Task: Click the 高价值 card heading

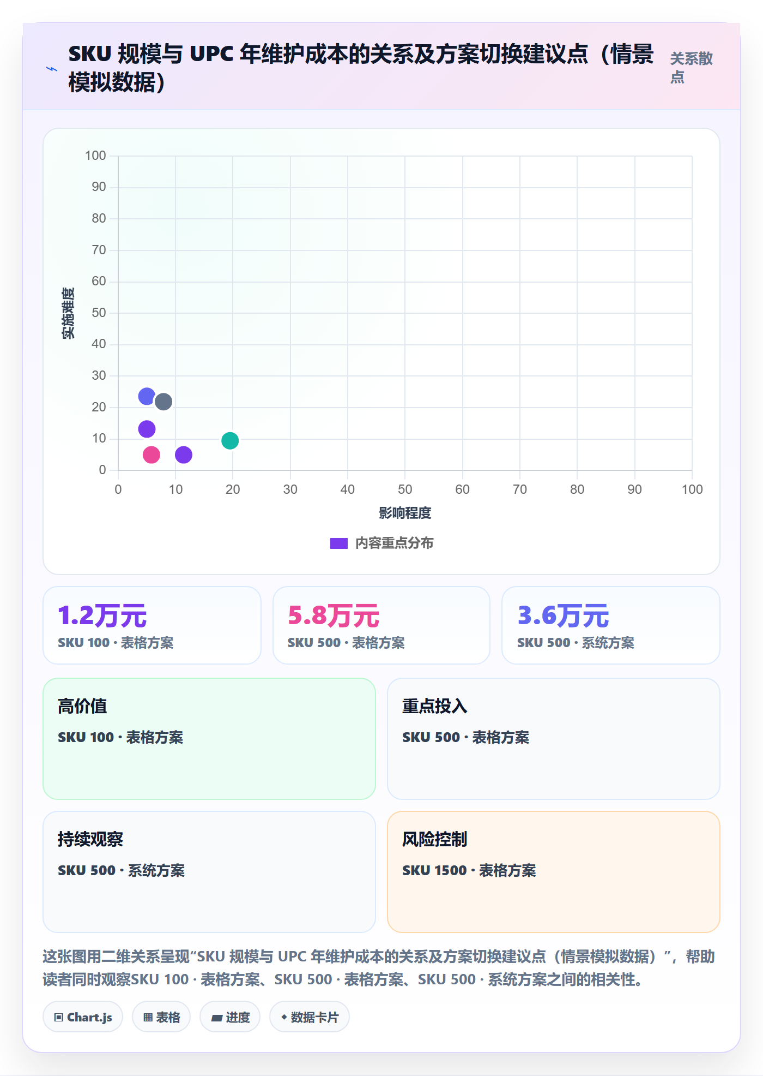Action: (82, 706)
